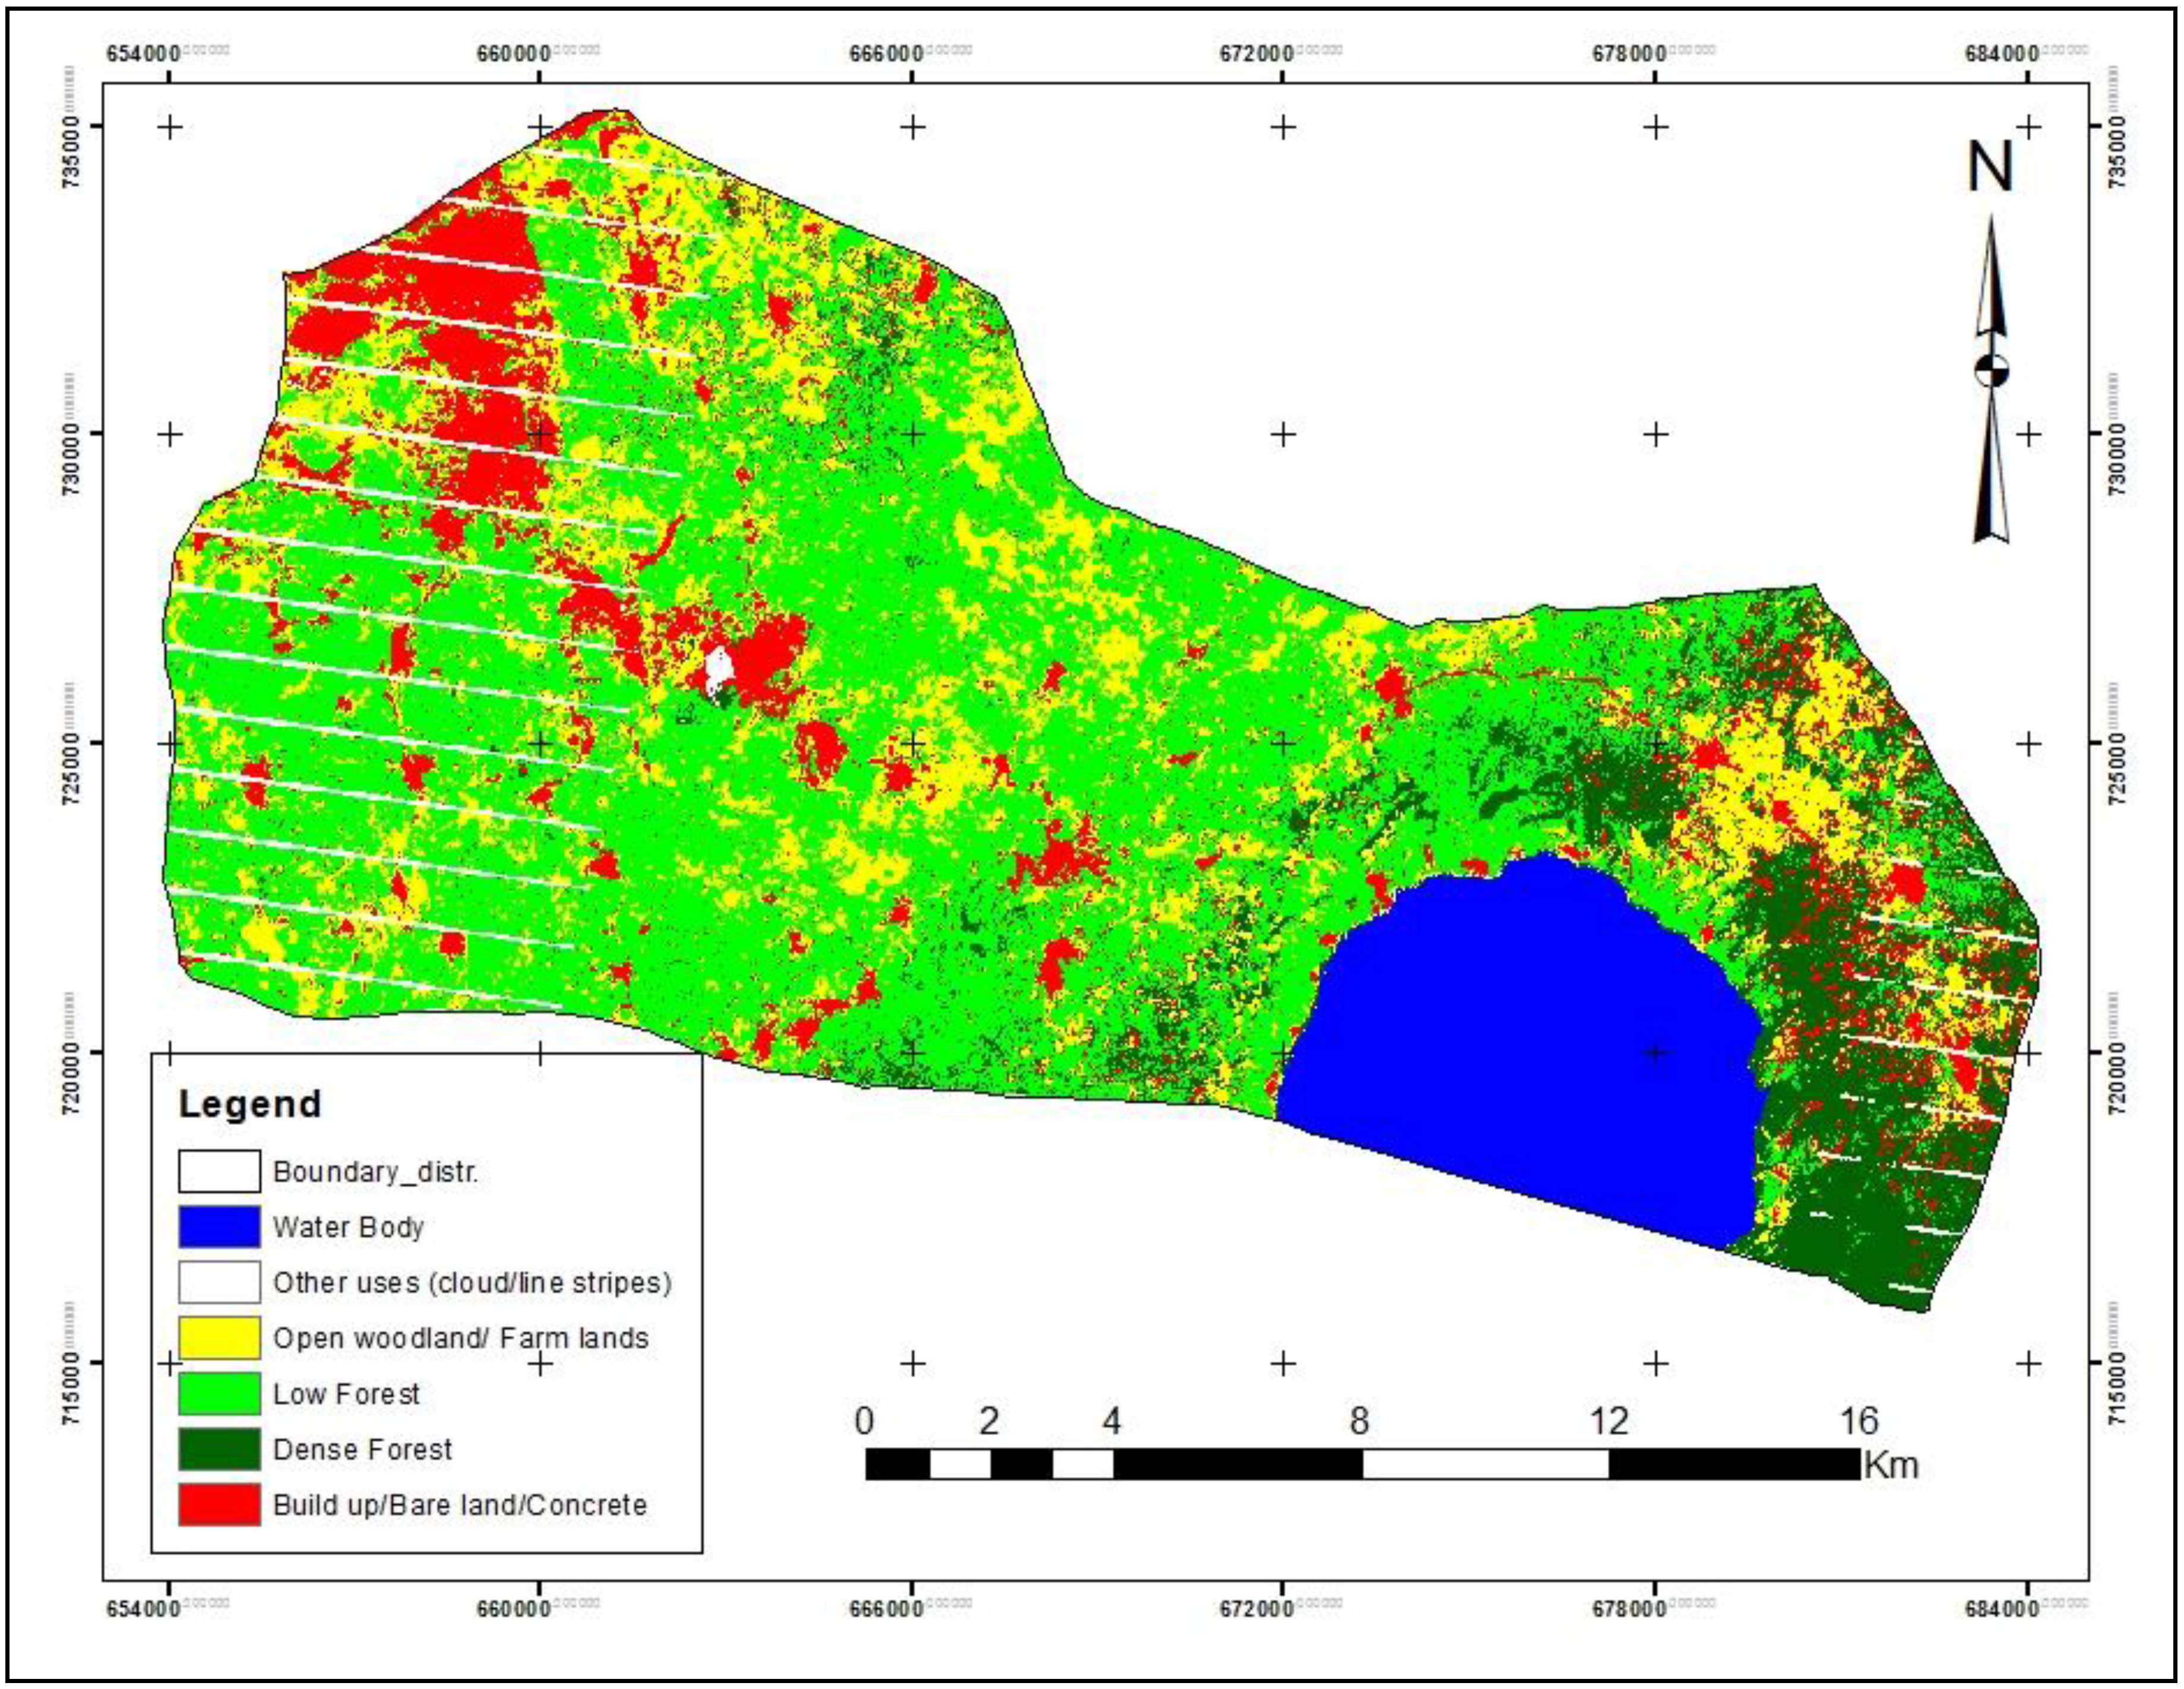Click the empty Boundary_distr. legend box
The width and height of the screenshot is (2184, 1689).
(219, 1171)
